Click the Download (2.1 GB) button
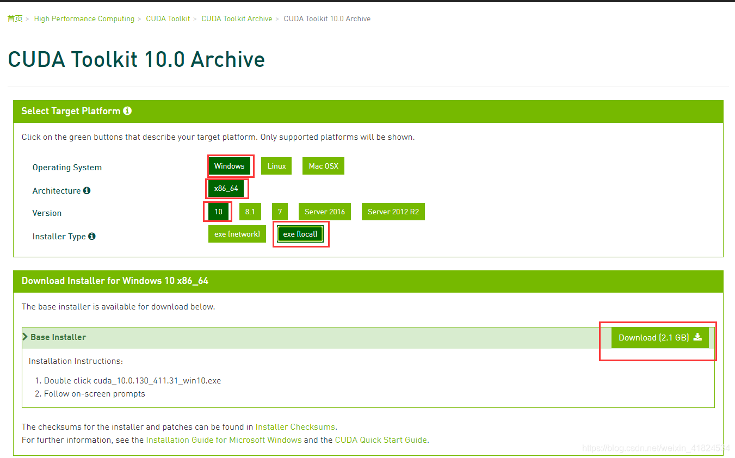Screen dimensions: 735x458 [x=660, y=338]
